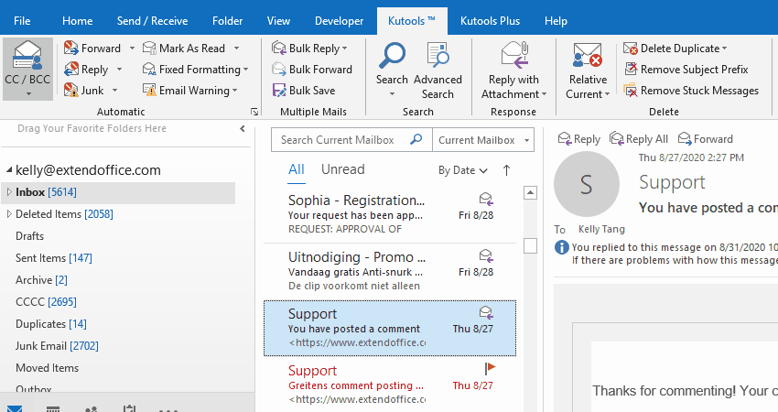Click Fixed Formatting icon
The width and height of the screenshot is (778, 412).
(x=149, y=69)
